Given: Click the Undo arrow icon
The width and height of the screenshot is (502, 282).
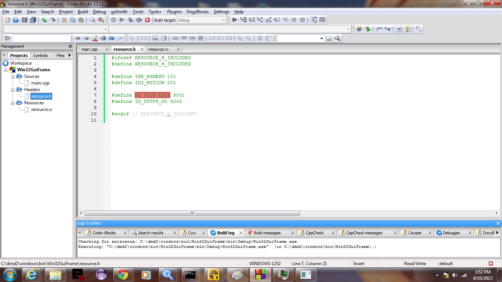Looking at the screenshot, I should [x=44, y=20].
